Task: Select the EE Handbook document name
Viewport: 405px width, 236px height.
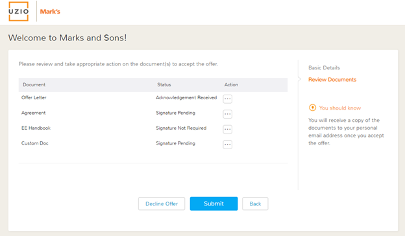Action: [36, 128]
